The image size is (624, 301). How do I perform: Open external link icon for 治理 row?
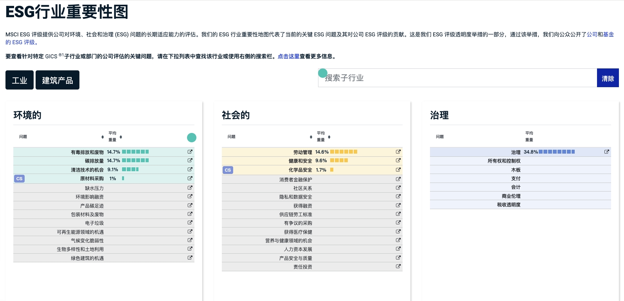[606, 152]
